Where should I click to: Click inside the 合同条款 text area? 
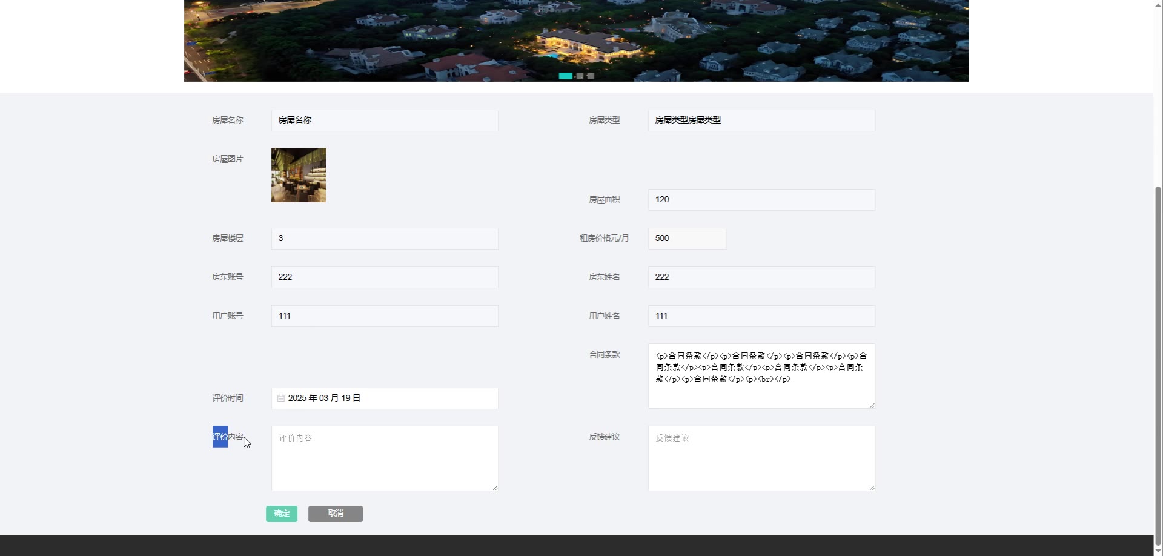(761, 376)
